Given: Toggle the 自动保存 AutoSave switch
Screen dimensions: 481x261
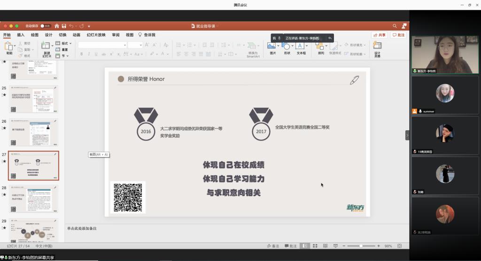Looking at the screenshot, I should pos(46,26).
